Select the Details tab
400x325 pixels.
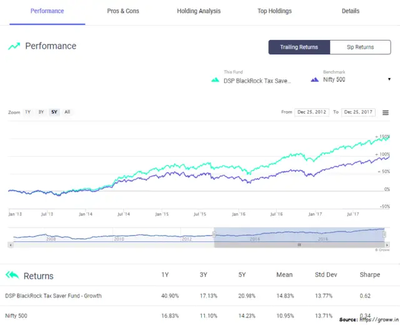click(x=351, y=11)
